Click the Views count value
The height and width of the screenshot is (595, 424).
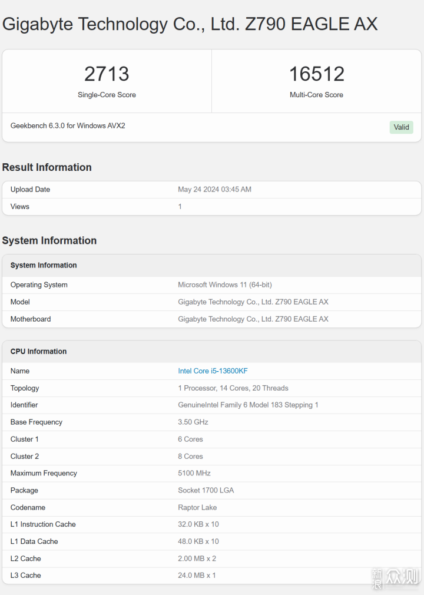[180, 207]
